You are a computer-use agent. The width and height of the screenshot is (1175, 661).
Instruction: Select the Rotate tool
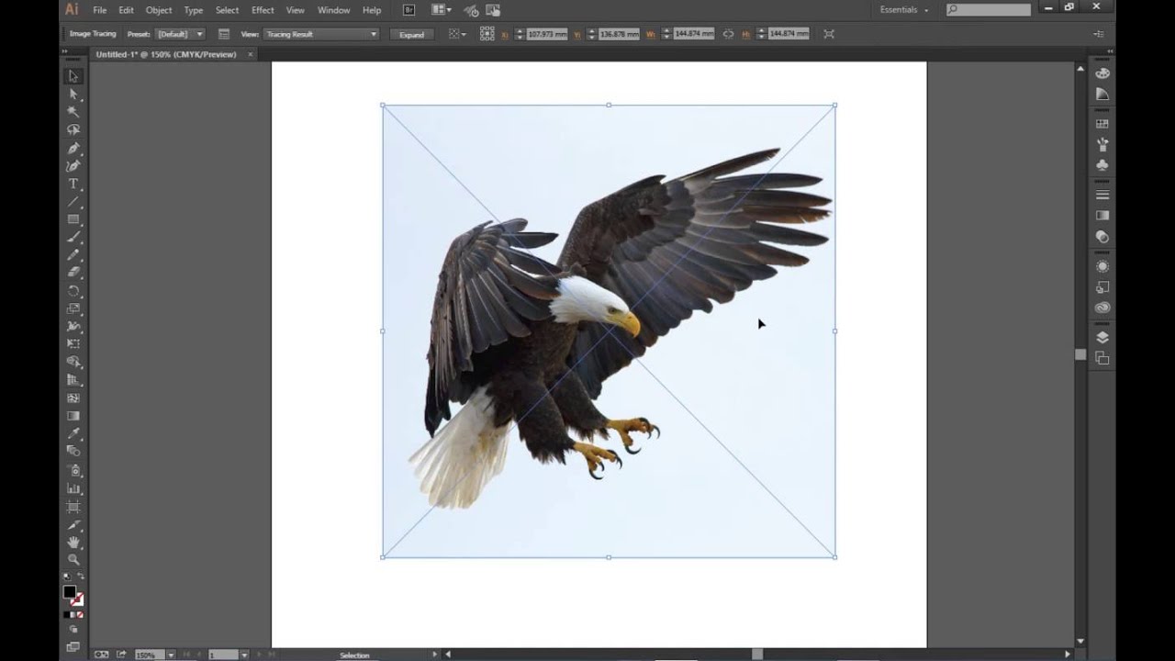[x=73, y=291]
